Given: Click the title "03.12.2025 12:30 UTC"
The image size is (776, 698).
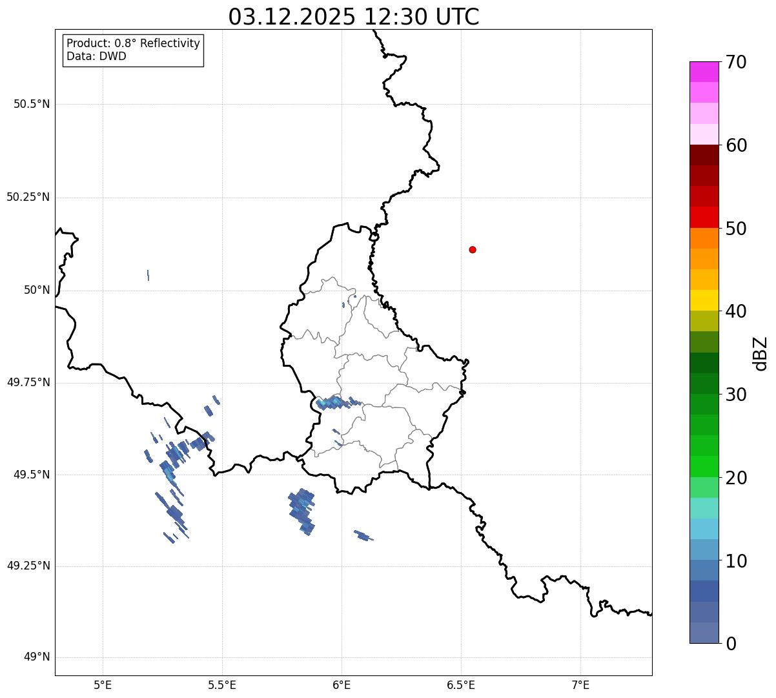Looking at the screenshot, I should point(354,17).
